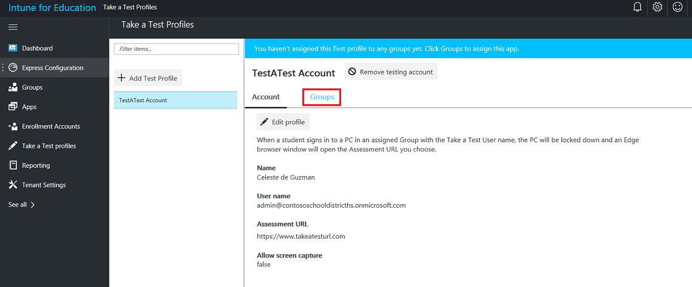692x287 pixels.
Task: Select TestATest Account list item
Action: [175, 100]
